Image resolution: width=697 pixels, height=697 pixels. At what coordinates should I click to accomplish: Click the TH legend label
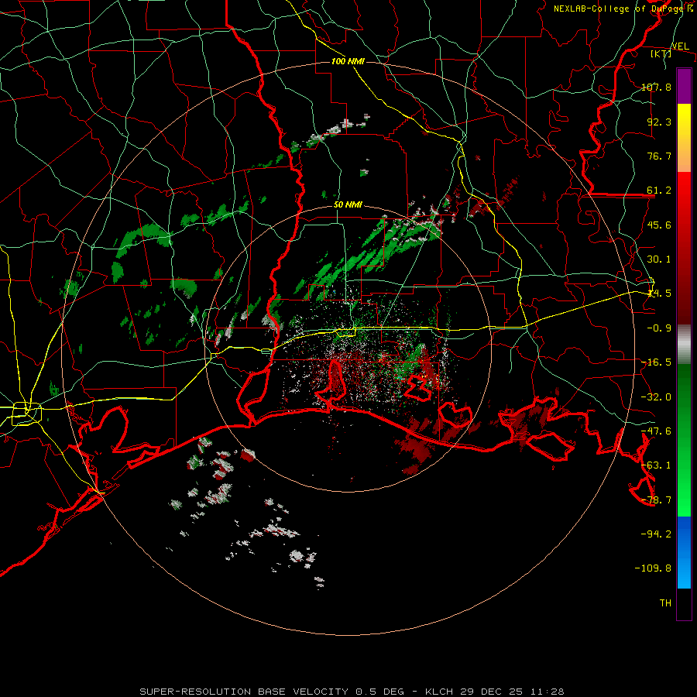pos(665,603)
